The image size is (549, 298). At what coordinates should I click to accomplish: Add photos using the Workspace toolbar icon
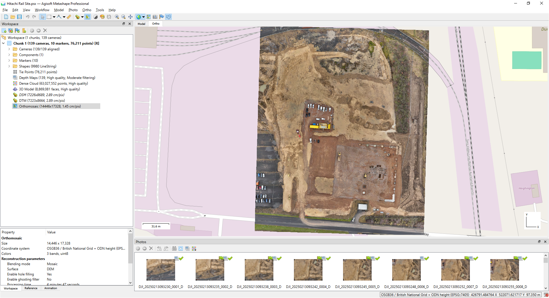coord(11,31)
